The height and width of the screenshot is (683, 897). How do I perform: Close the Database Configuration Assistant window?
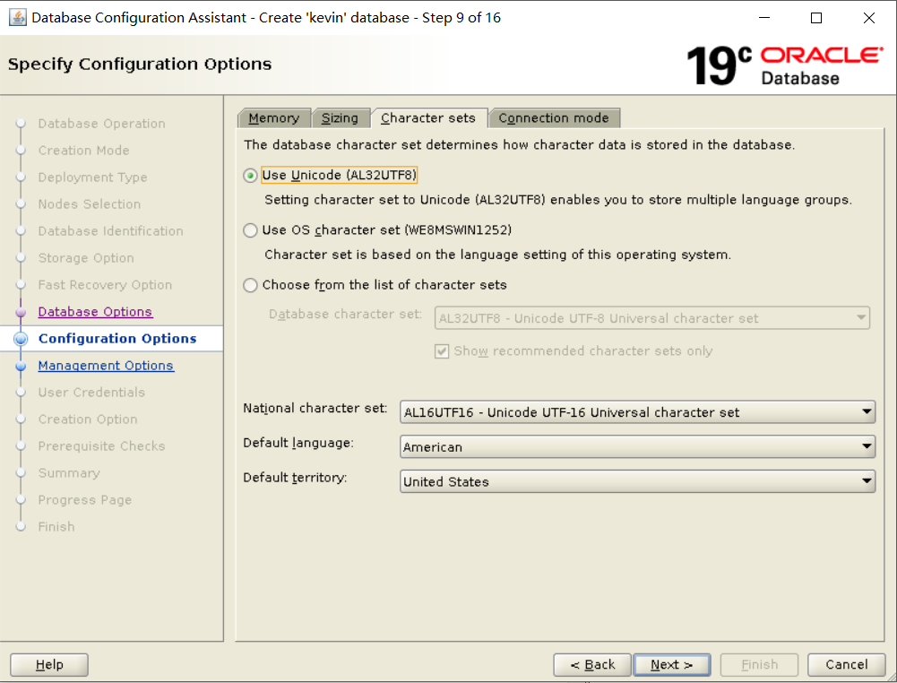click(869, 18)
